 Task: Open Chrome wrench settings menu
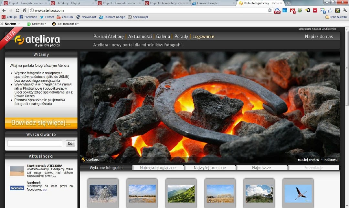tap(345, 10)
